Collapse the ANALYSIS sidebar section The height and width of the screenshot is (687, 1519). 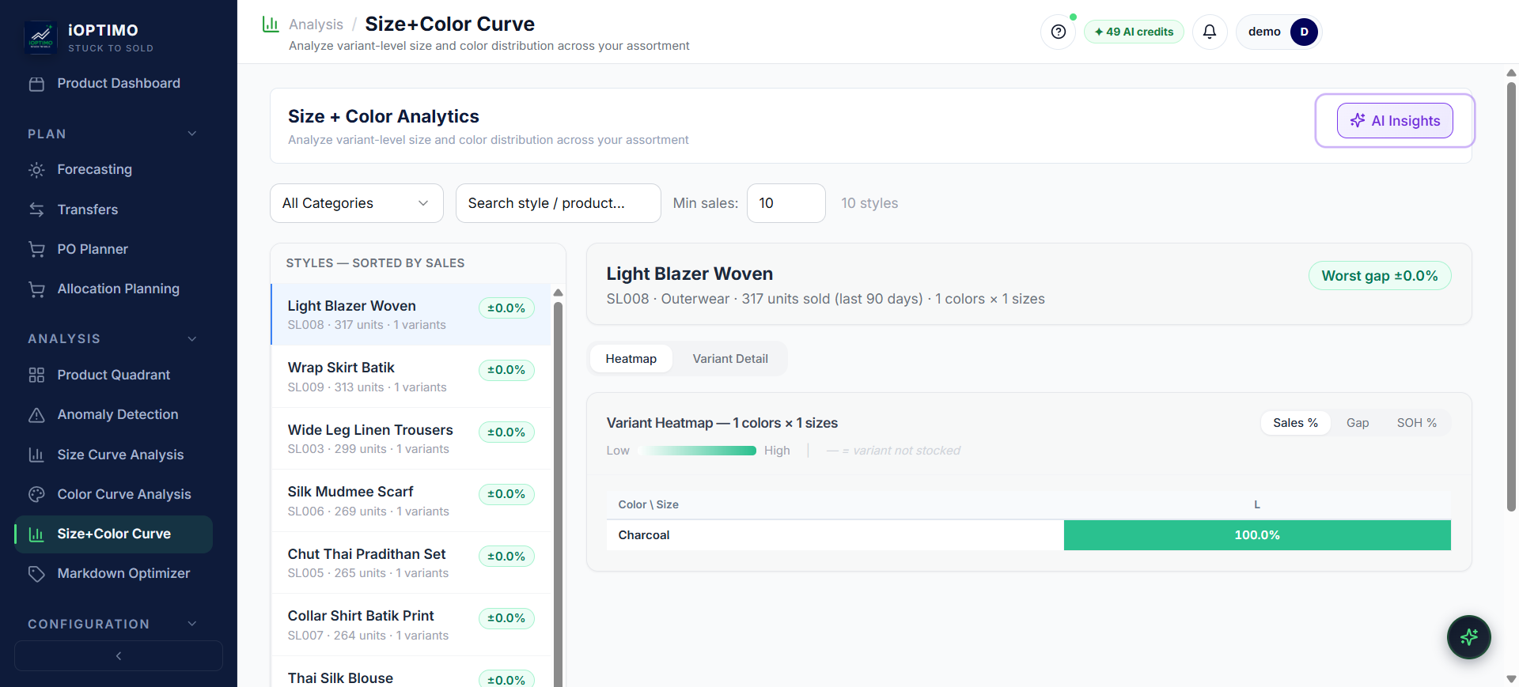coord(192,338)
